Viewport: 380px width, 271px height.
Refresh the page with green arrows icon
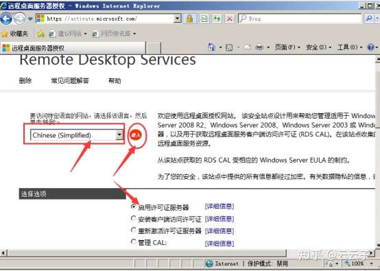click(x=217, y=19)
